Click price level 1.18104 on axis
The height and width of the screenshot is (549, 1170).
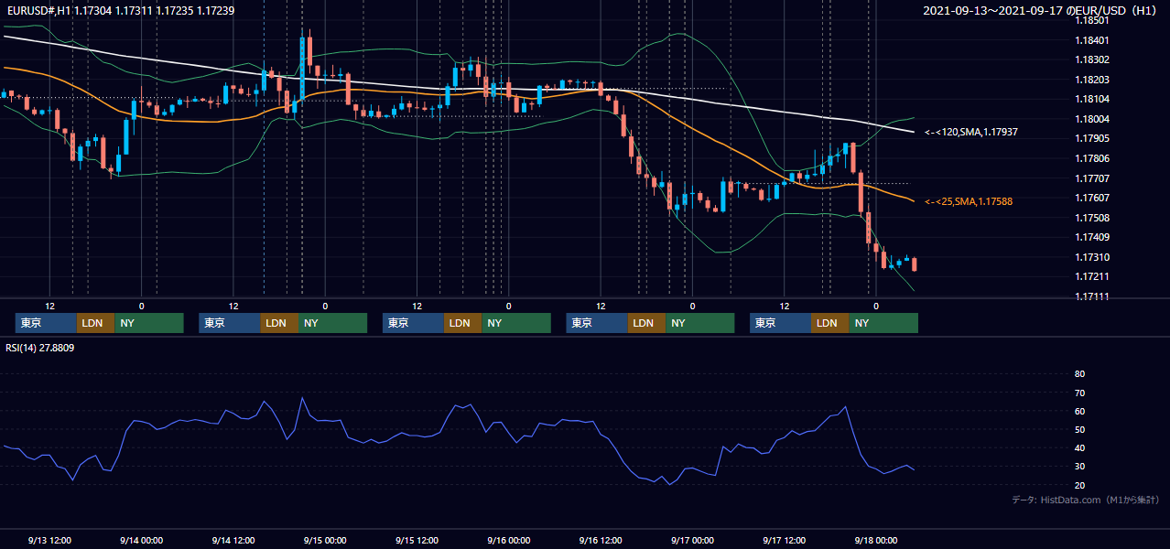tap(1091, 99)
